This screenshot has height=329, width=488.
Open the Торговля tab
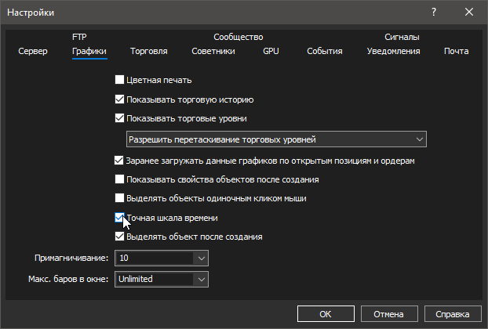(149, 52)
